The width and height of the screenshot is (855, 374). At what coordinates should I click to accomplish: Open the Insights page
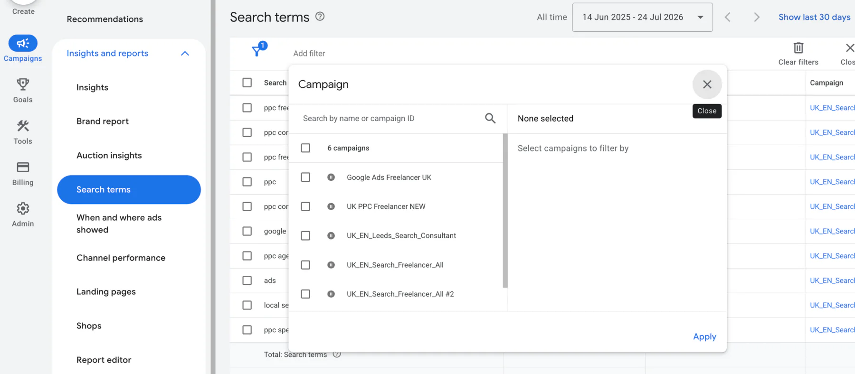coord(92,87)
